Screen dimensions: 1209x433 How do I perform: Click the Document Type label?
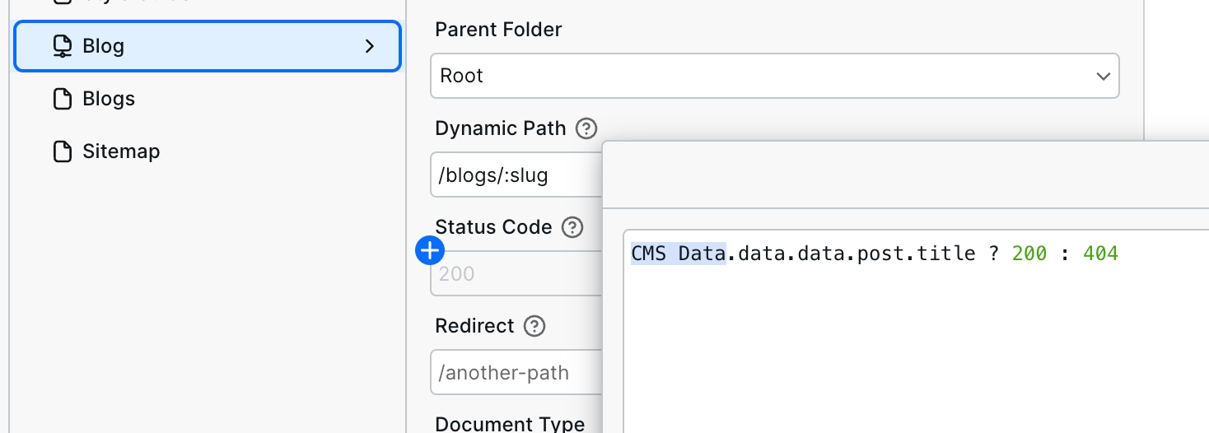click(x=510, y=424)
